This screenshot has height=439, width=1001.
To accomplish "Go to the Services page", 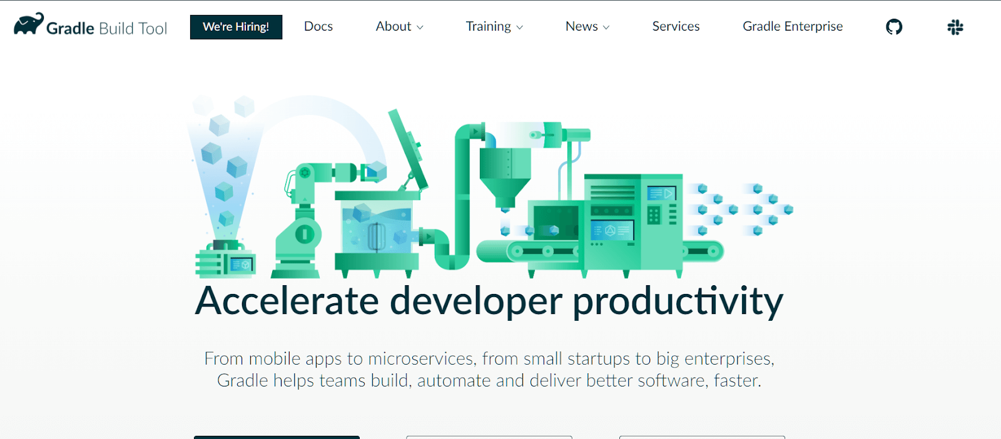I will click(676, 26).
